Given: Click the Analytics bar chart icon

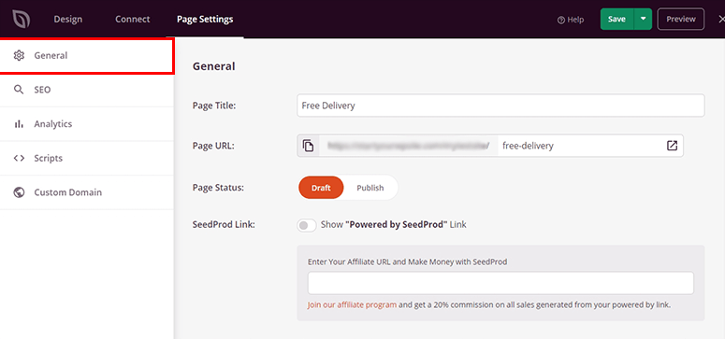Looking at the screenshot, I should point(19,124).
